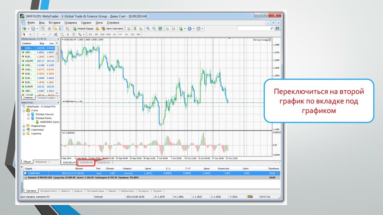Image resolution: width=383 pixels, height=215 pixels.
Task: Click Market Watch scrollbar thumb
Action: point(57,54)
